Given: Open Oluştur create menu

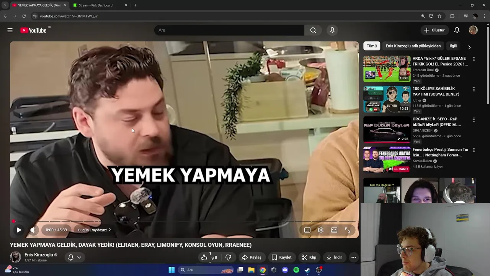Looking at the screenshot, I should pos(434,30).
